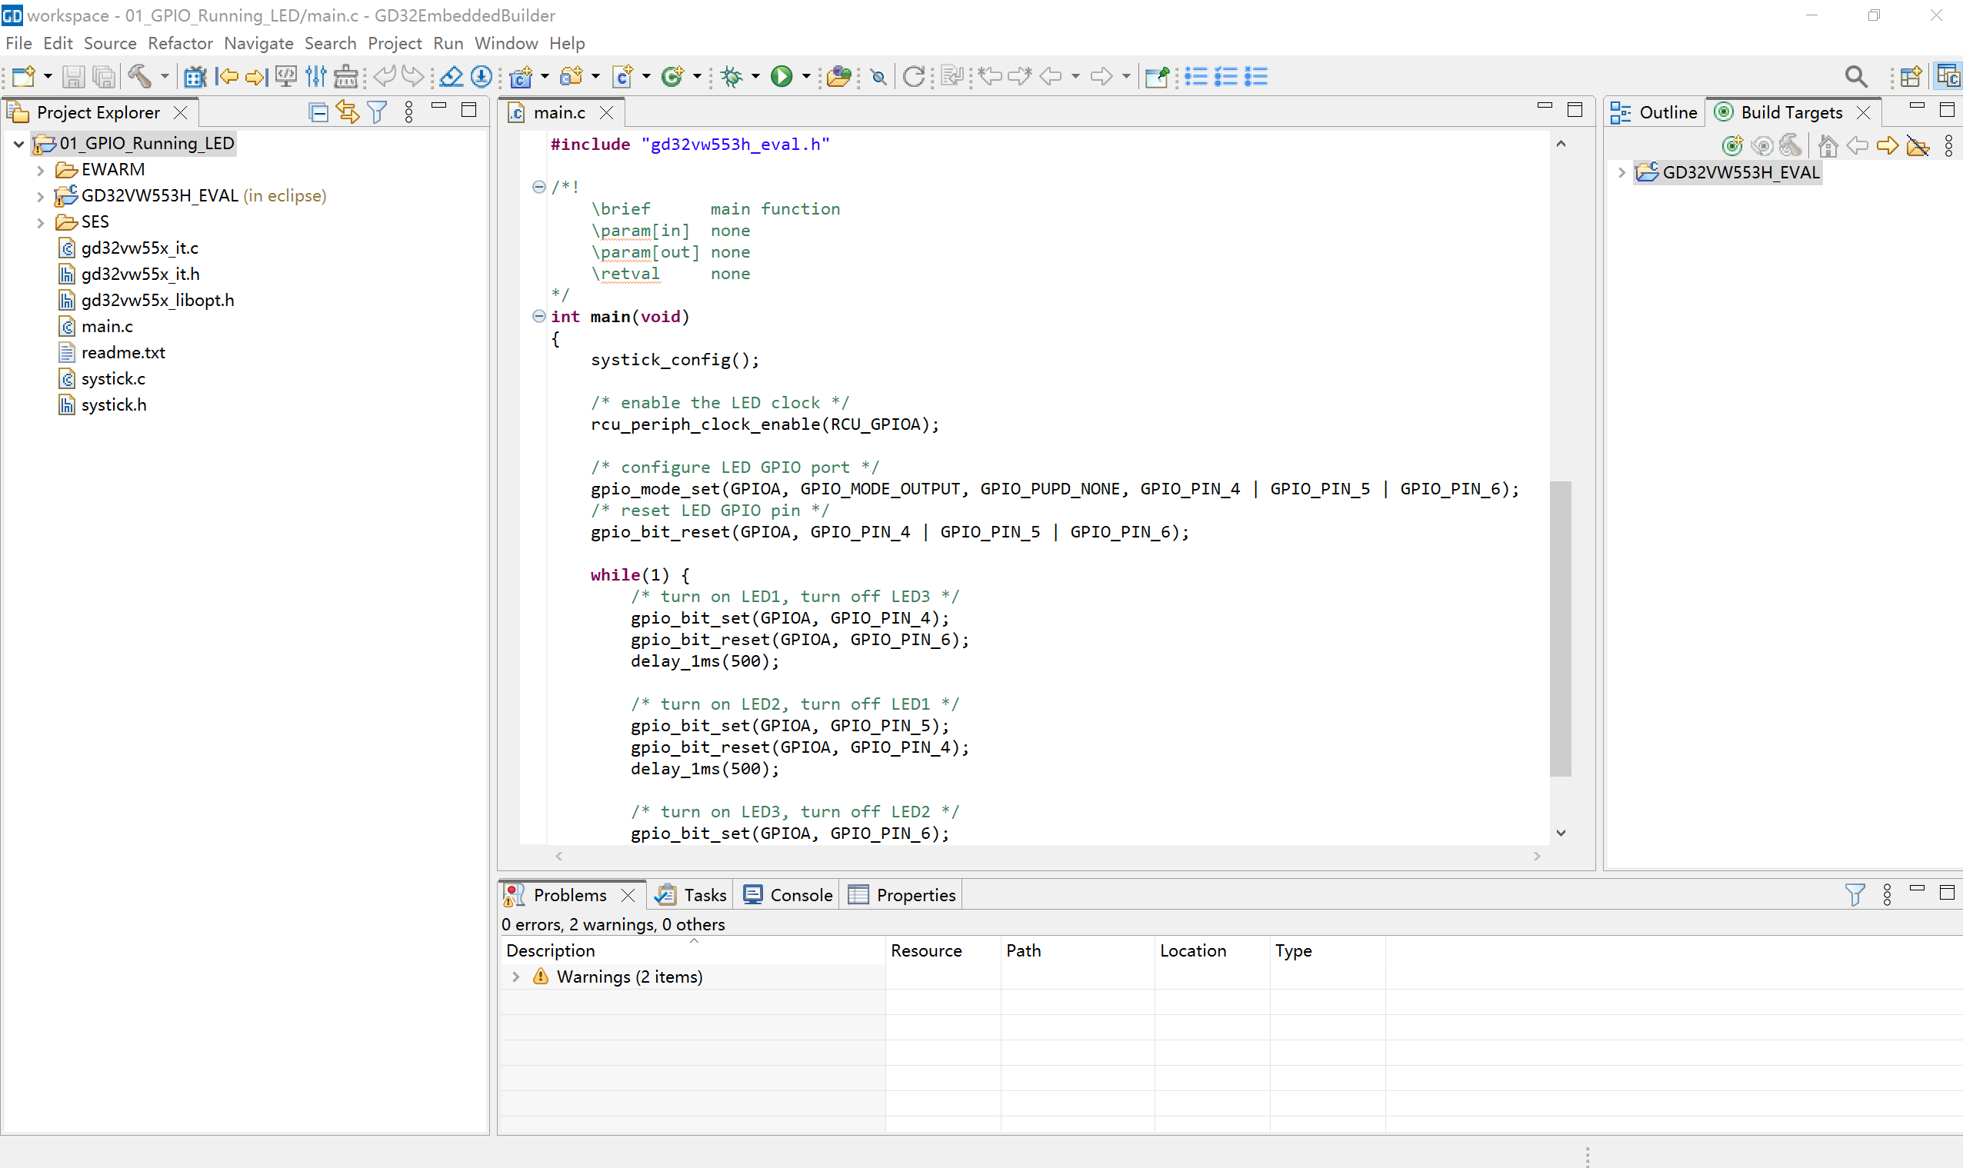The height and width of the screenshot is (1168, 1963).
Task: Click the Build All grid icon
Action: click(195, 76)
